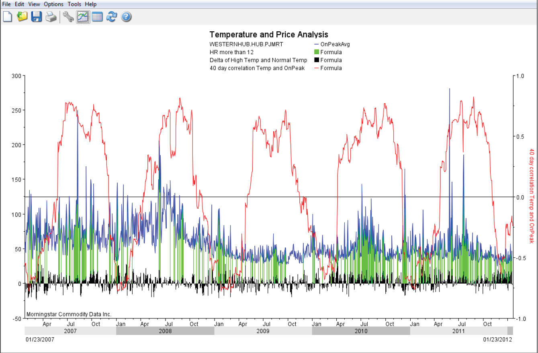Click the -1.0 right axis value
538x353 pixels.
click(521, 319)
